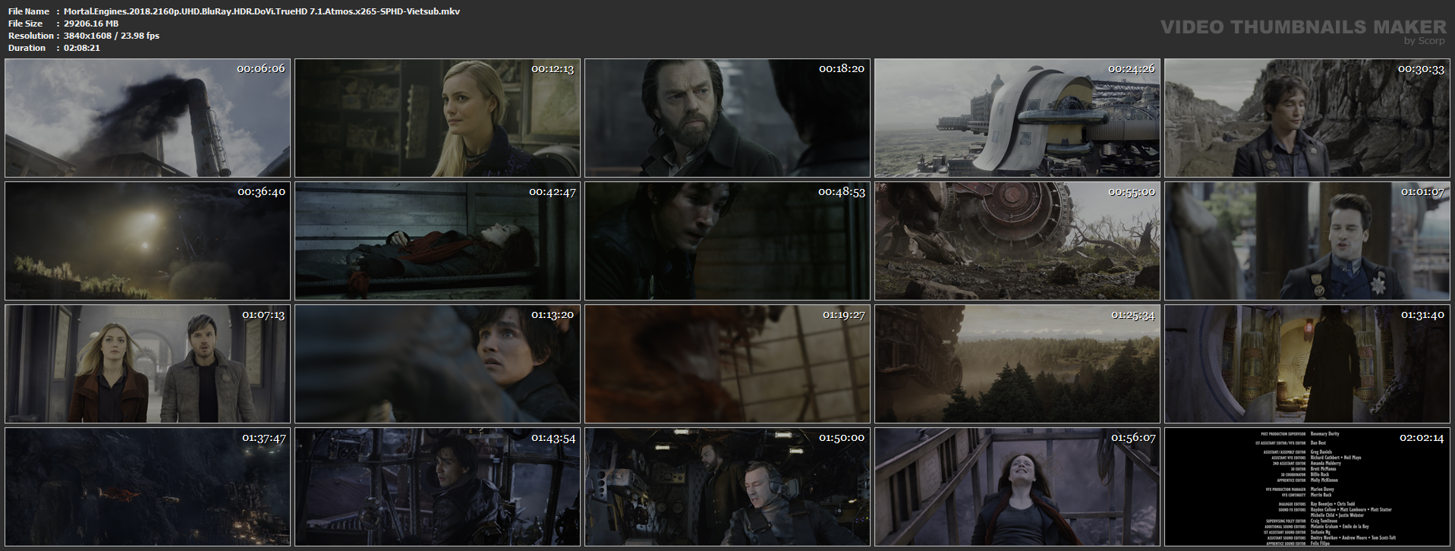The width and height of the screenshot is (1455, 551).
Task: Choose the thumbnail at 01:56:07
Action: pyautogui.click(x=1017, y=486)
